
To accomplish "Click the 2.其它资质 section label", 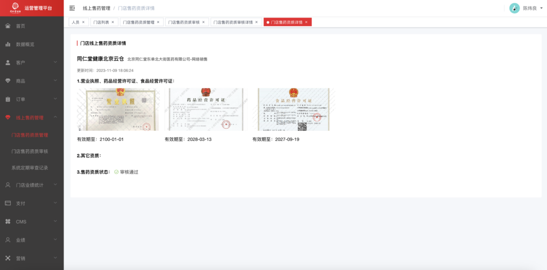I will coord(89,156).
